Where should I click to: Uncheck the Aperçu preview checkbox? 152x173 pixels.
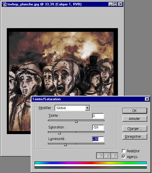124,157
